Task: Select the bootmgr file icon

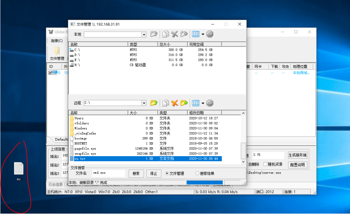Action: pos(72,138)
